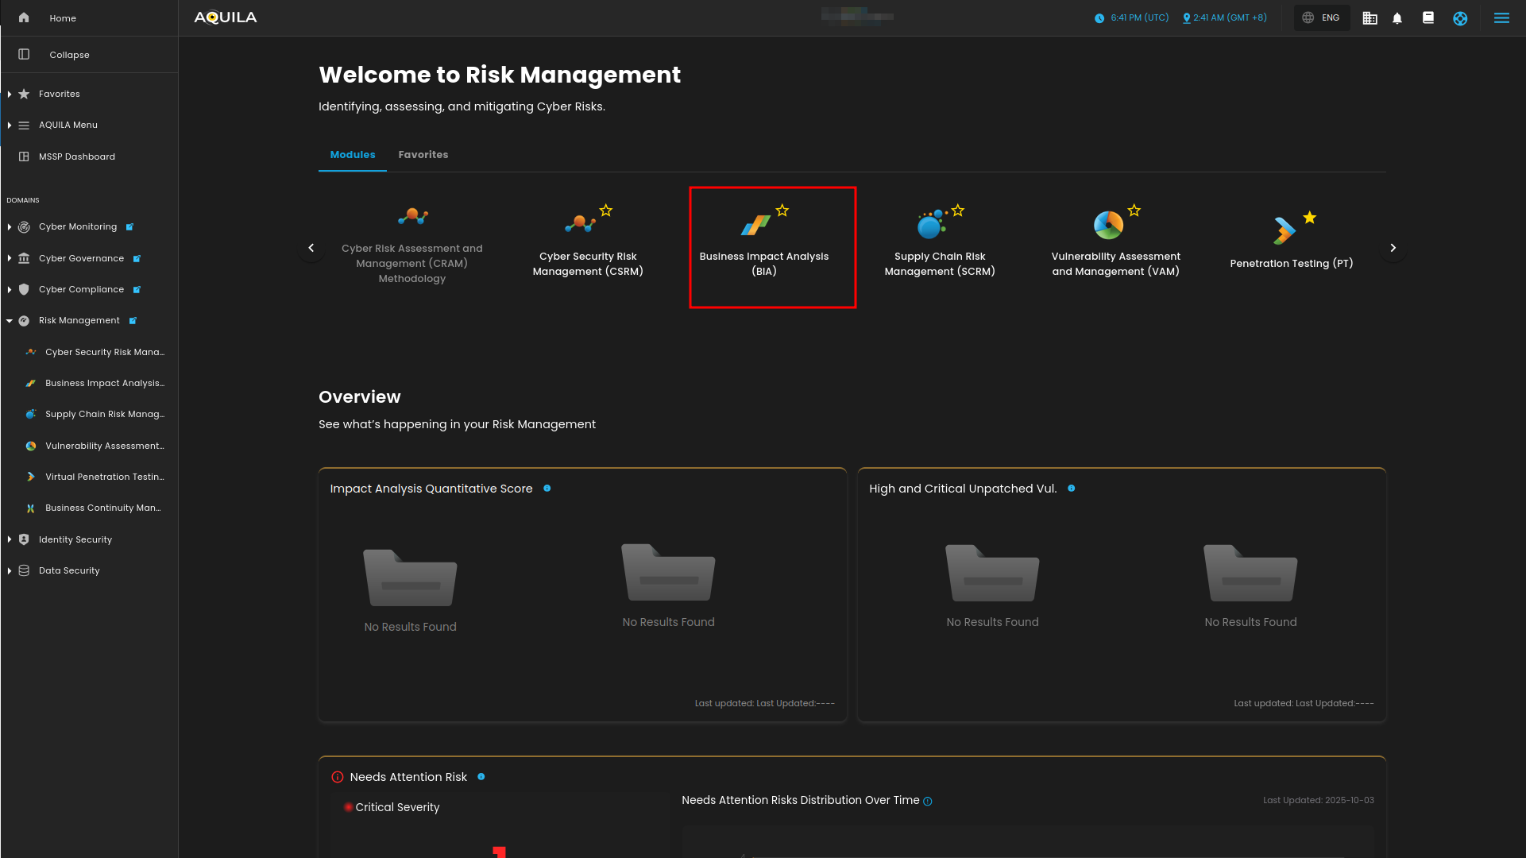1526x858 pixels.
Task: Collapse the Risk Management tree node
Action: pyautogui.click(x=10, y=321)
